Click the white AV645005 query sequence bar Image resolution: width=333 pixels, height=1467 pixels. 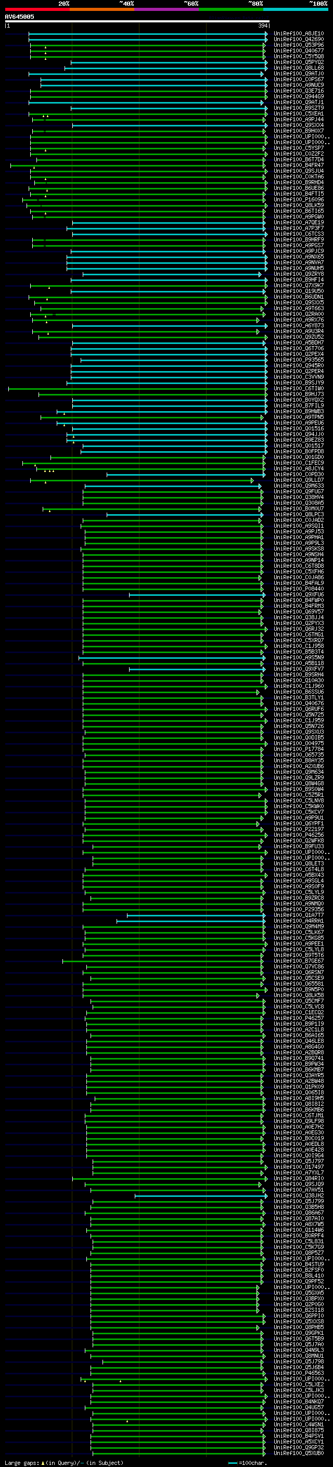click(137, 21)
